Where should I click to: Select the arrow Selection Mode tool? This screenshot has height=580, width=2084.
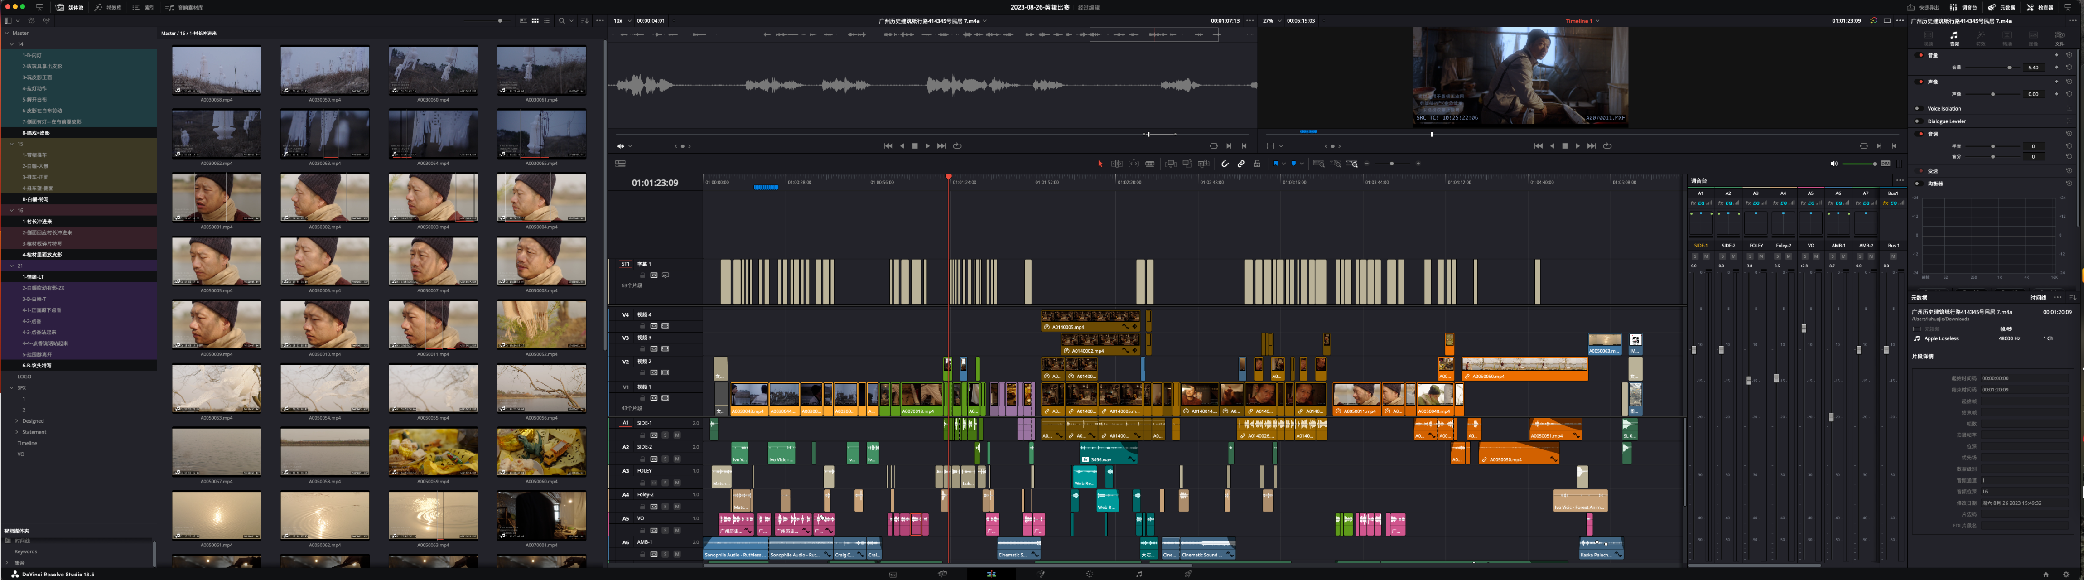tap(1100, 164)
